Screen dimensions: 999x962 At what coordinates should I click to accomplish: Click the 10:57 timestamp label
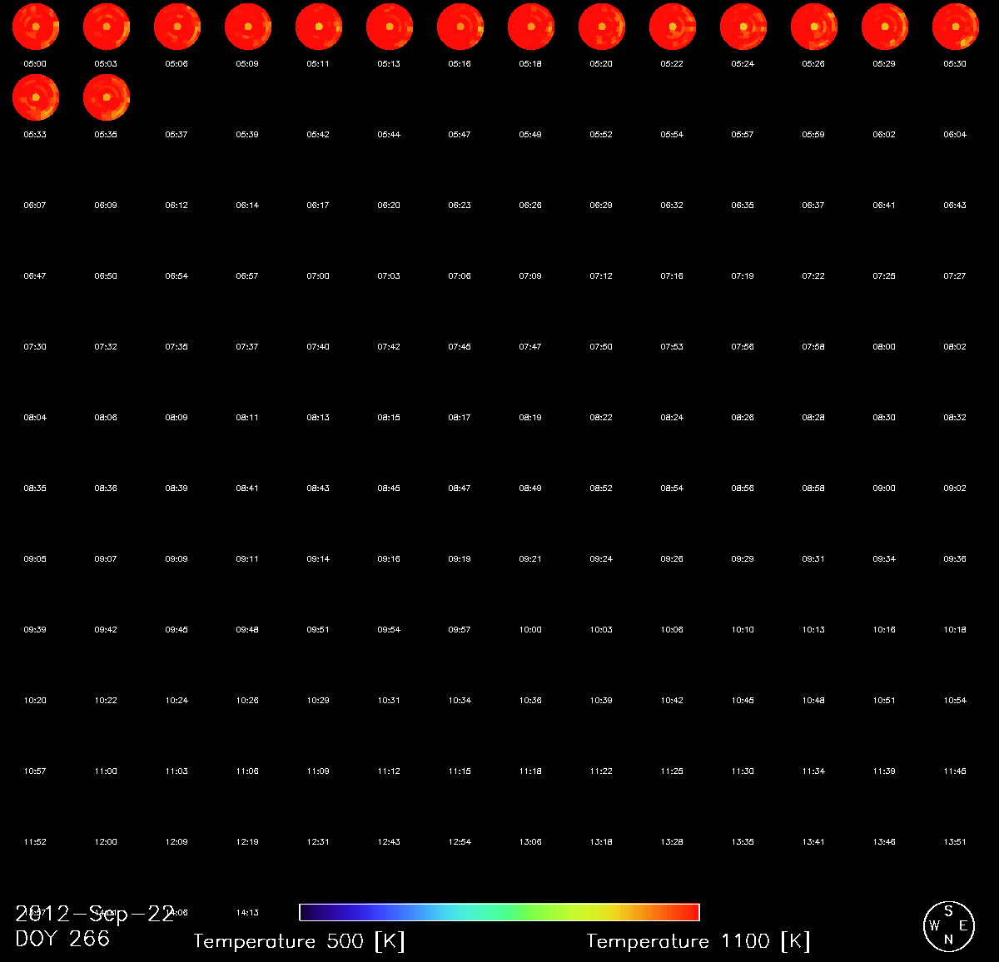tap(35, 771)
